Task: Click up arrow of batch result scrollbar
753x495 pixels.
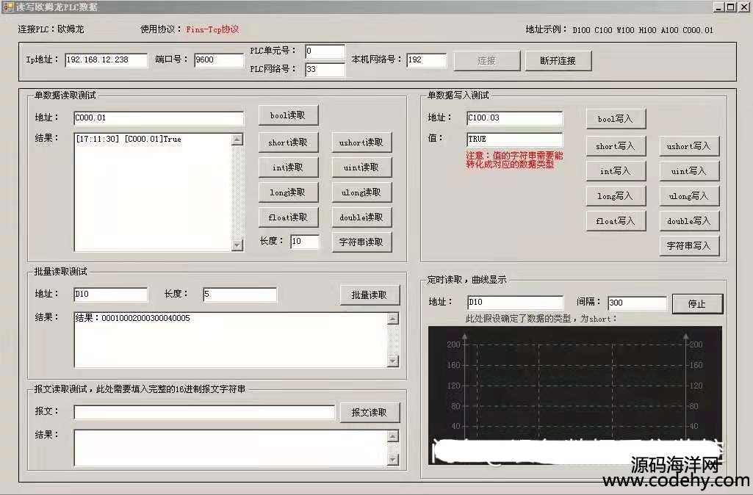Action: 393,319
